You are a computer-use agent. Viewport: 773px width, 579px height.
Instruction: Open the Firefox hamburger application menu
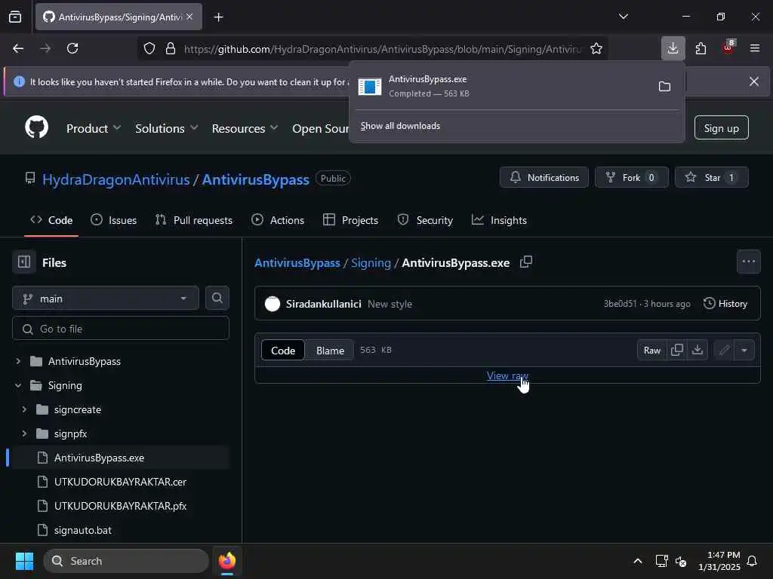pos(755,48)
